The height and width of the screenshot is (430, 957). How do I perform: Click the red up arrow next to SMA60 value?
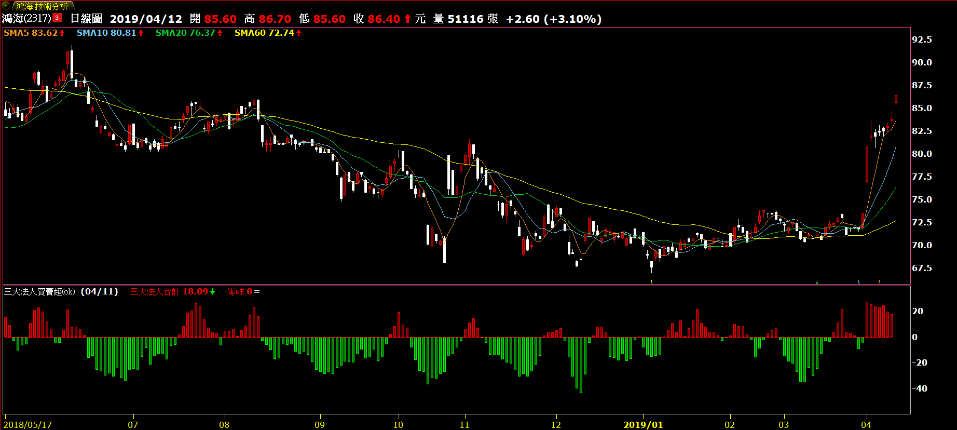point(299,33)
